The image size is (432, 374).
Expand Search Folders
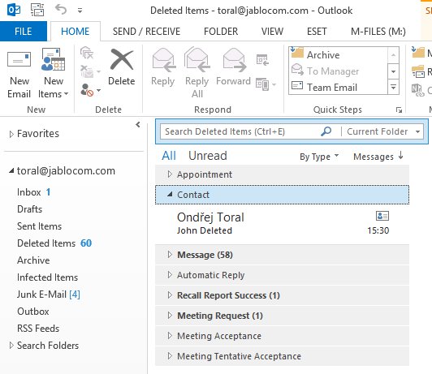click(x=11, y=345)
